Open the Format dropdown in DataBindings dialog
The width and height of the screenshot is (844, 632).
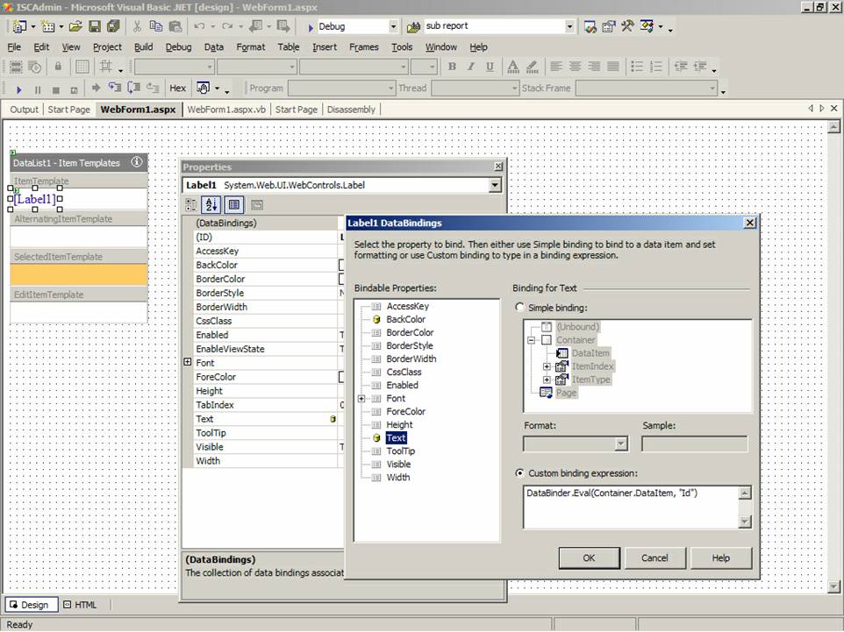[621, 444]
